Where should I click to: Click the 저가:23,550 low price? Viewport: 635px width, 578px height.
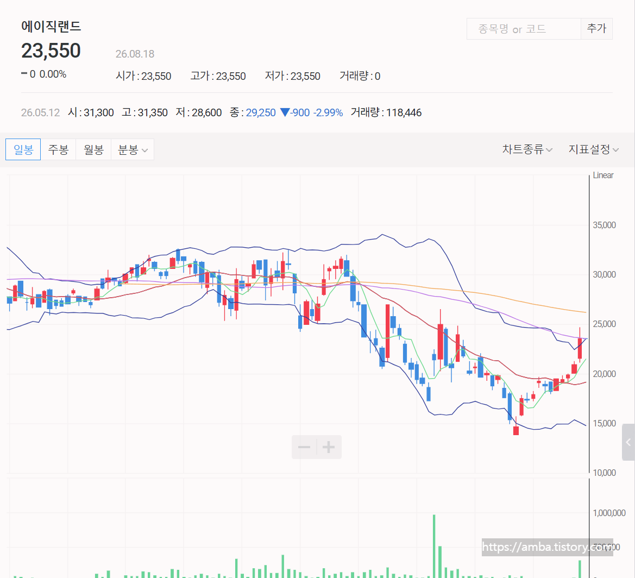(x=292, y=76)
